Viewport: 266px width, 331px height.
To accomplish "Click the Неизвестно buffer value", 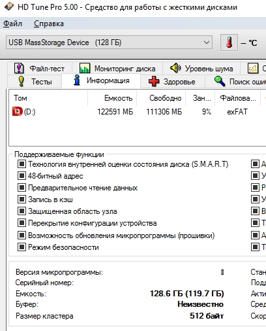I will point(201,304).
